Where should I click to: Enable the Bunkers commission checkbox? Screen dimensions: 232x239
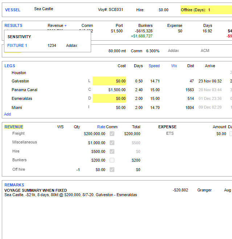[x=112, y=160]
